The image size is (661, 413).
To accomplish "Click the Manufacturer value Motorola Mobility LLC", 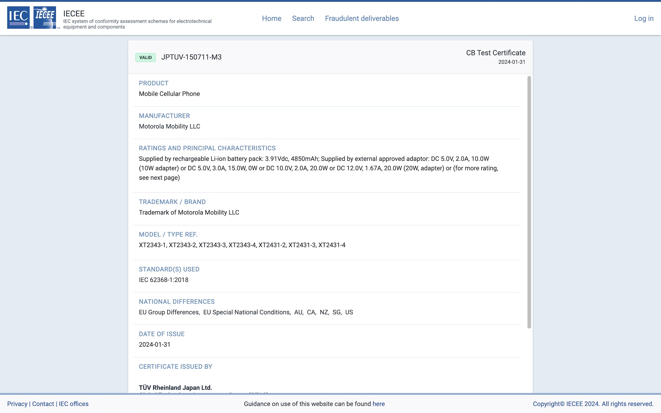I will tap(169, 126).
